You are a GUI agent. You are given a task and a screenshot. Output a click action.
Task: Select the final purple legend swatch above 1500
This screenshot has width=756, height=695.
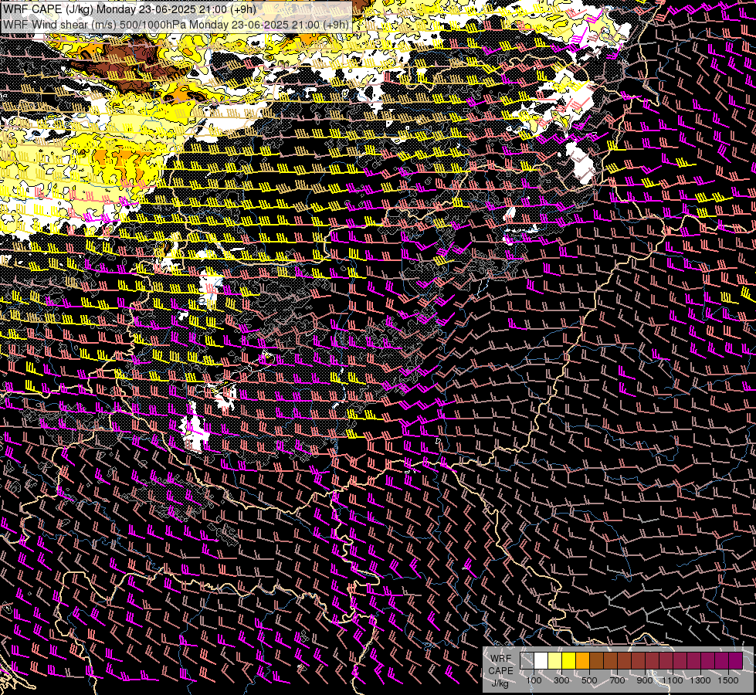(x=736, y=660)
